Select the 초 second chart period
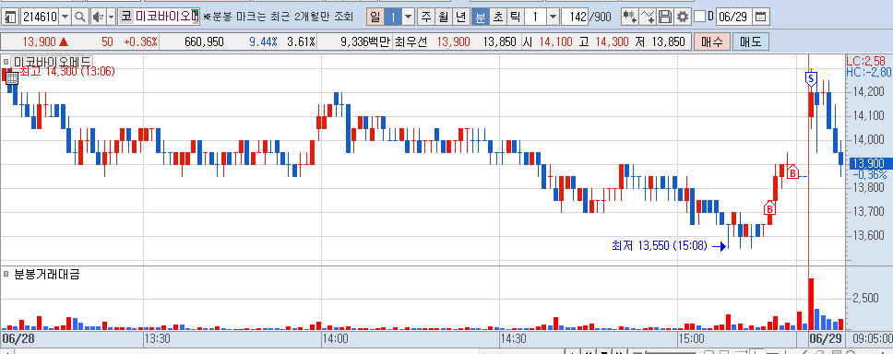This screenshot has height=354, width=893. [498, 18]
